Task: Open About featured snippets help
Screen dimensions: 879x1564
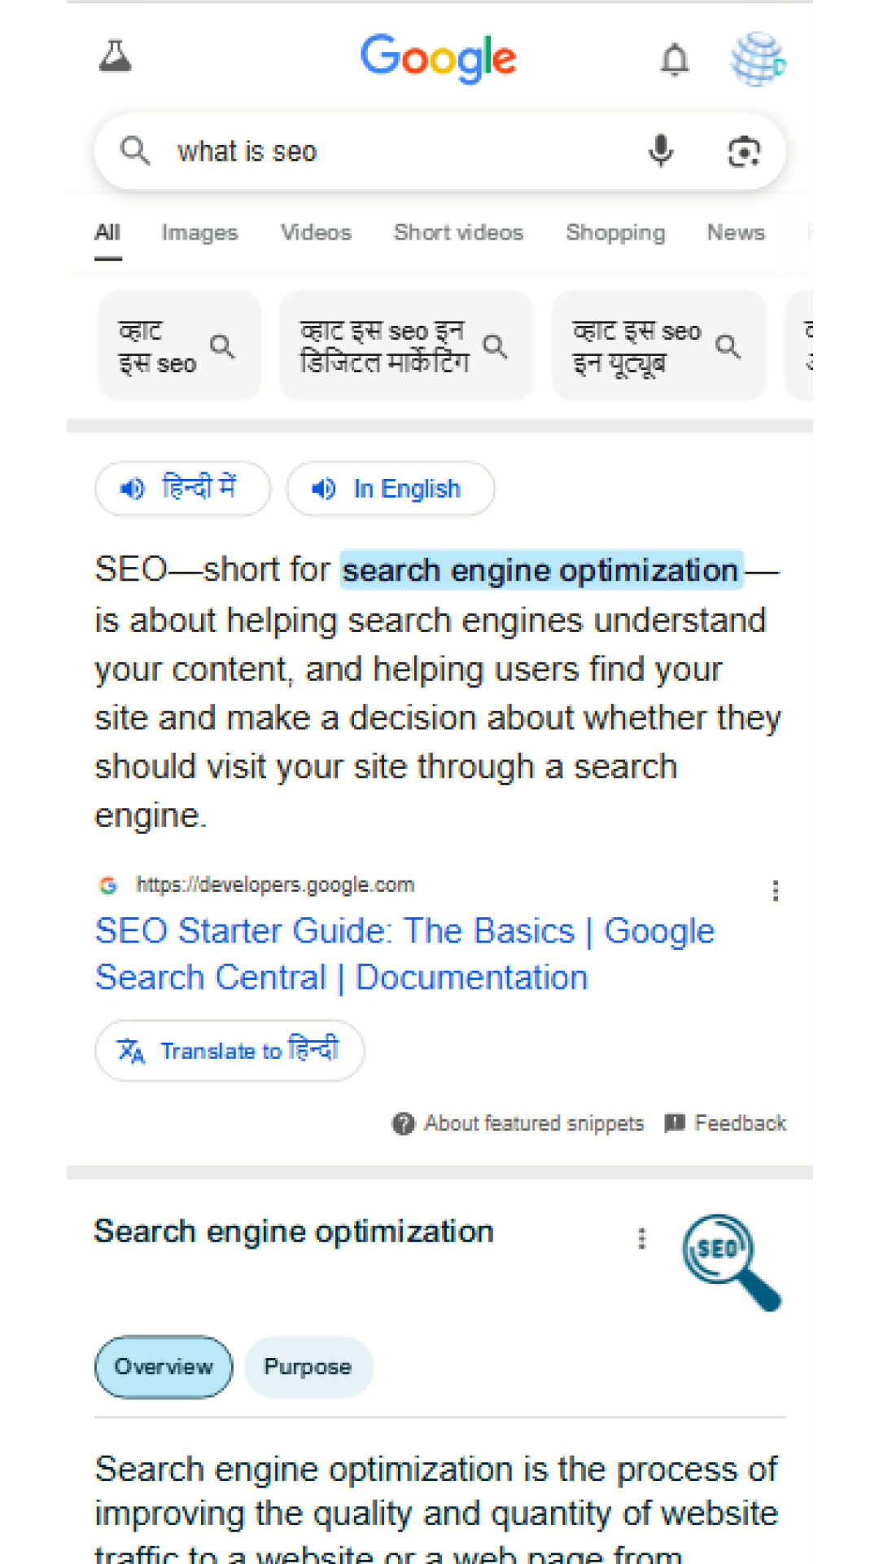Action: [x=518, y=1123]
